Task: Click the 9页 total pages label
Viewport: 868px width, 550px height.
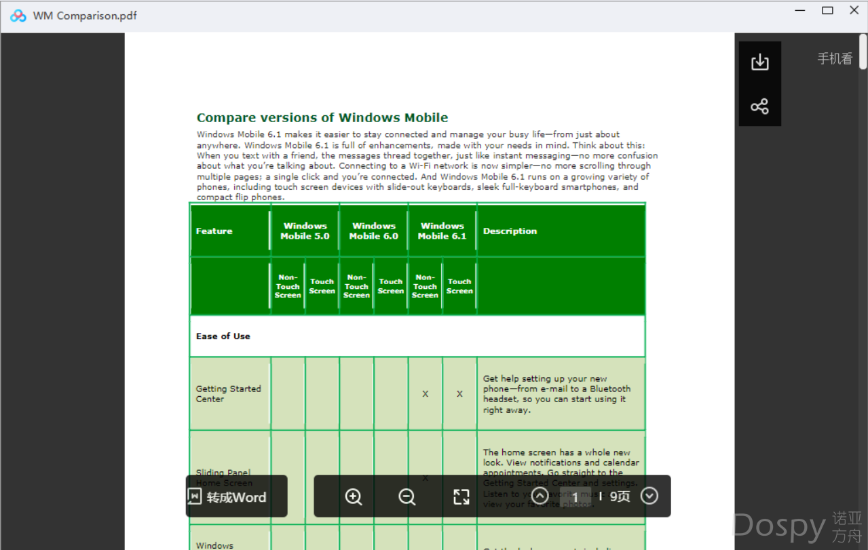Action: 620,496
